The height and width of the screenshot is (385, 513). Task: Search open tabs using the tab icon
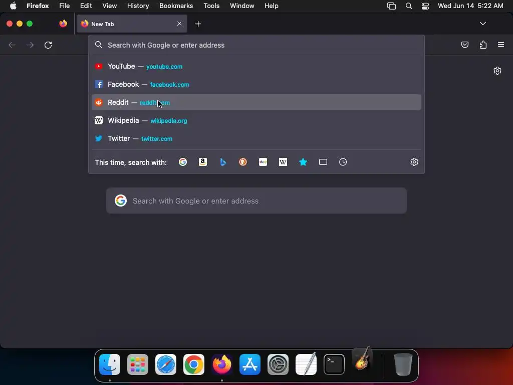point(323,162)
